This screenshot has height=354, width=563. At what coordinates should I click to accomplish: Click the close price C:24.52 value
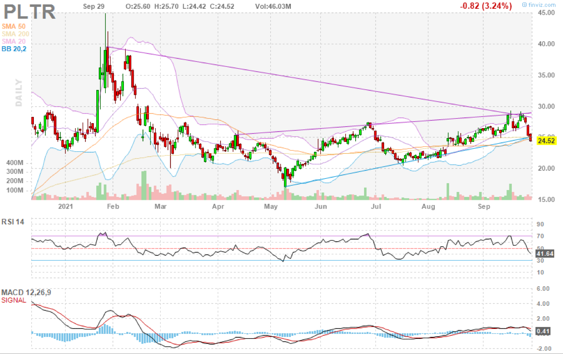pos(222,6)
